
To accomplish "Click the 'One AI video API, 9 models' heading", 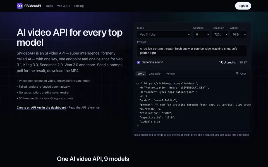I will 93,159.
